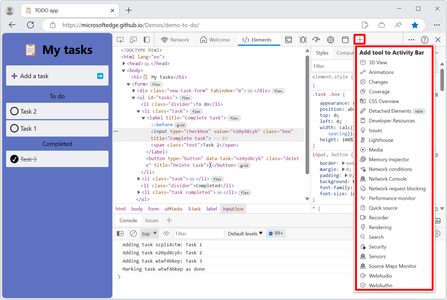Screen dimensions: 447x300
Task: Open the Default levels dropdown
Action: [x=245, y=234]
